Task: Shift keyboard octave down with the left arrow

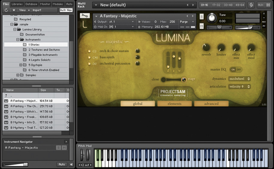Action: click(x=79, y=165)
